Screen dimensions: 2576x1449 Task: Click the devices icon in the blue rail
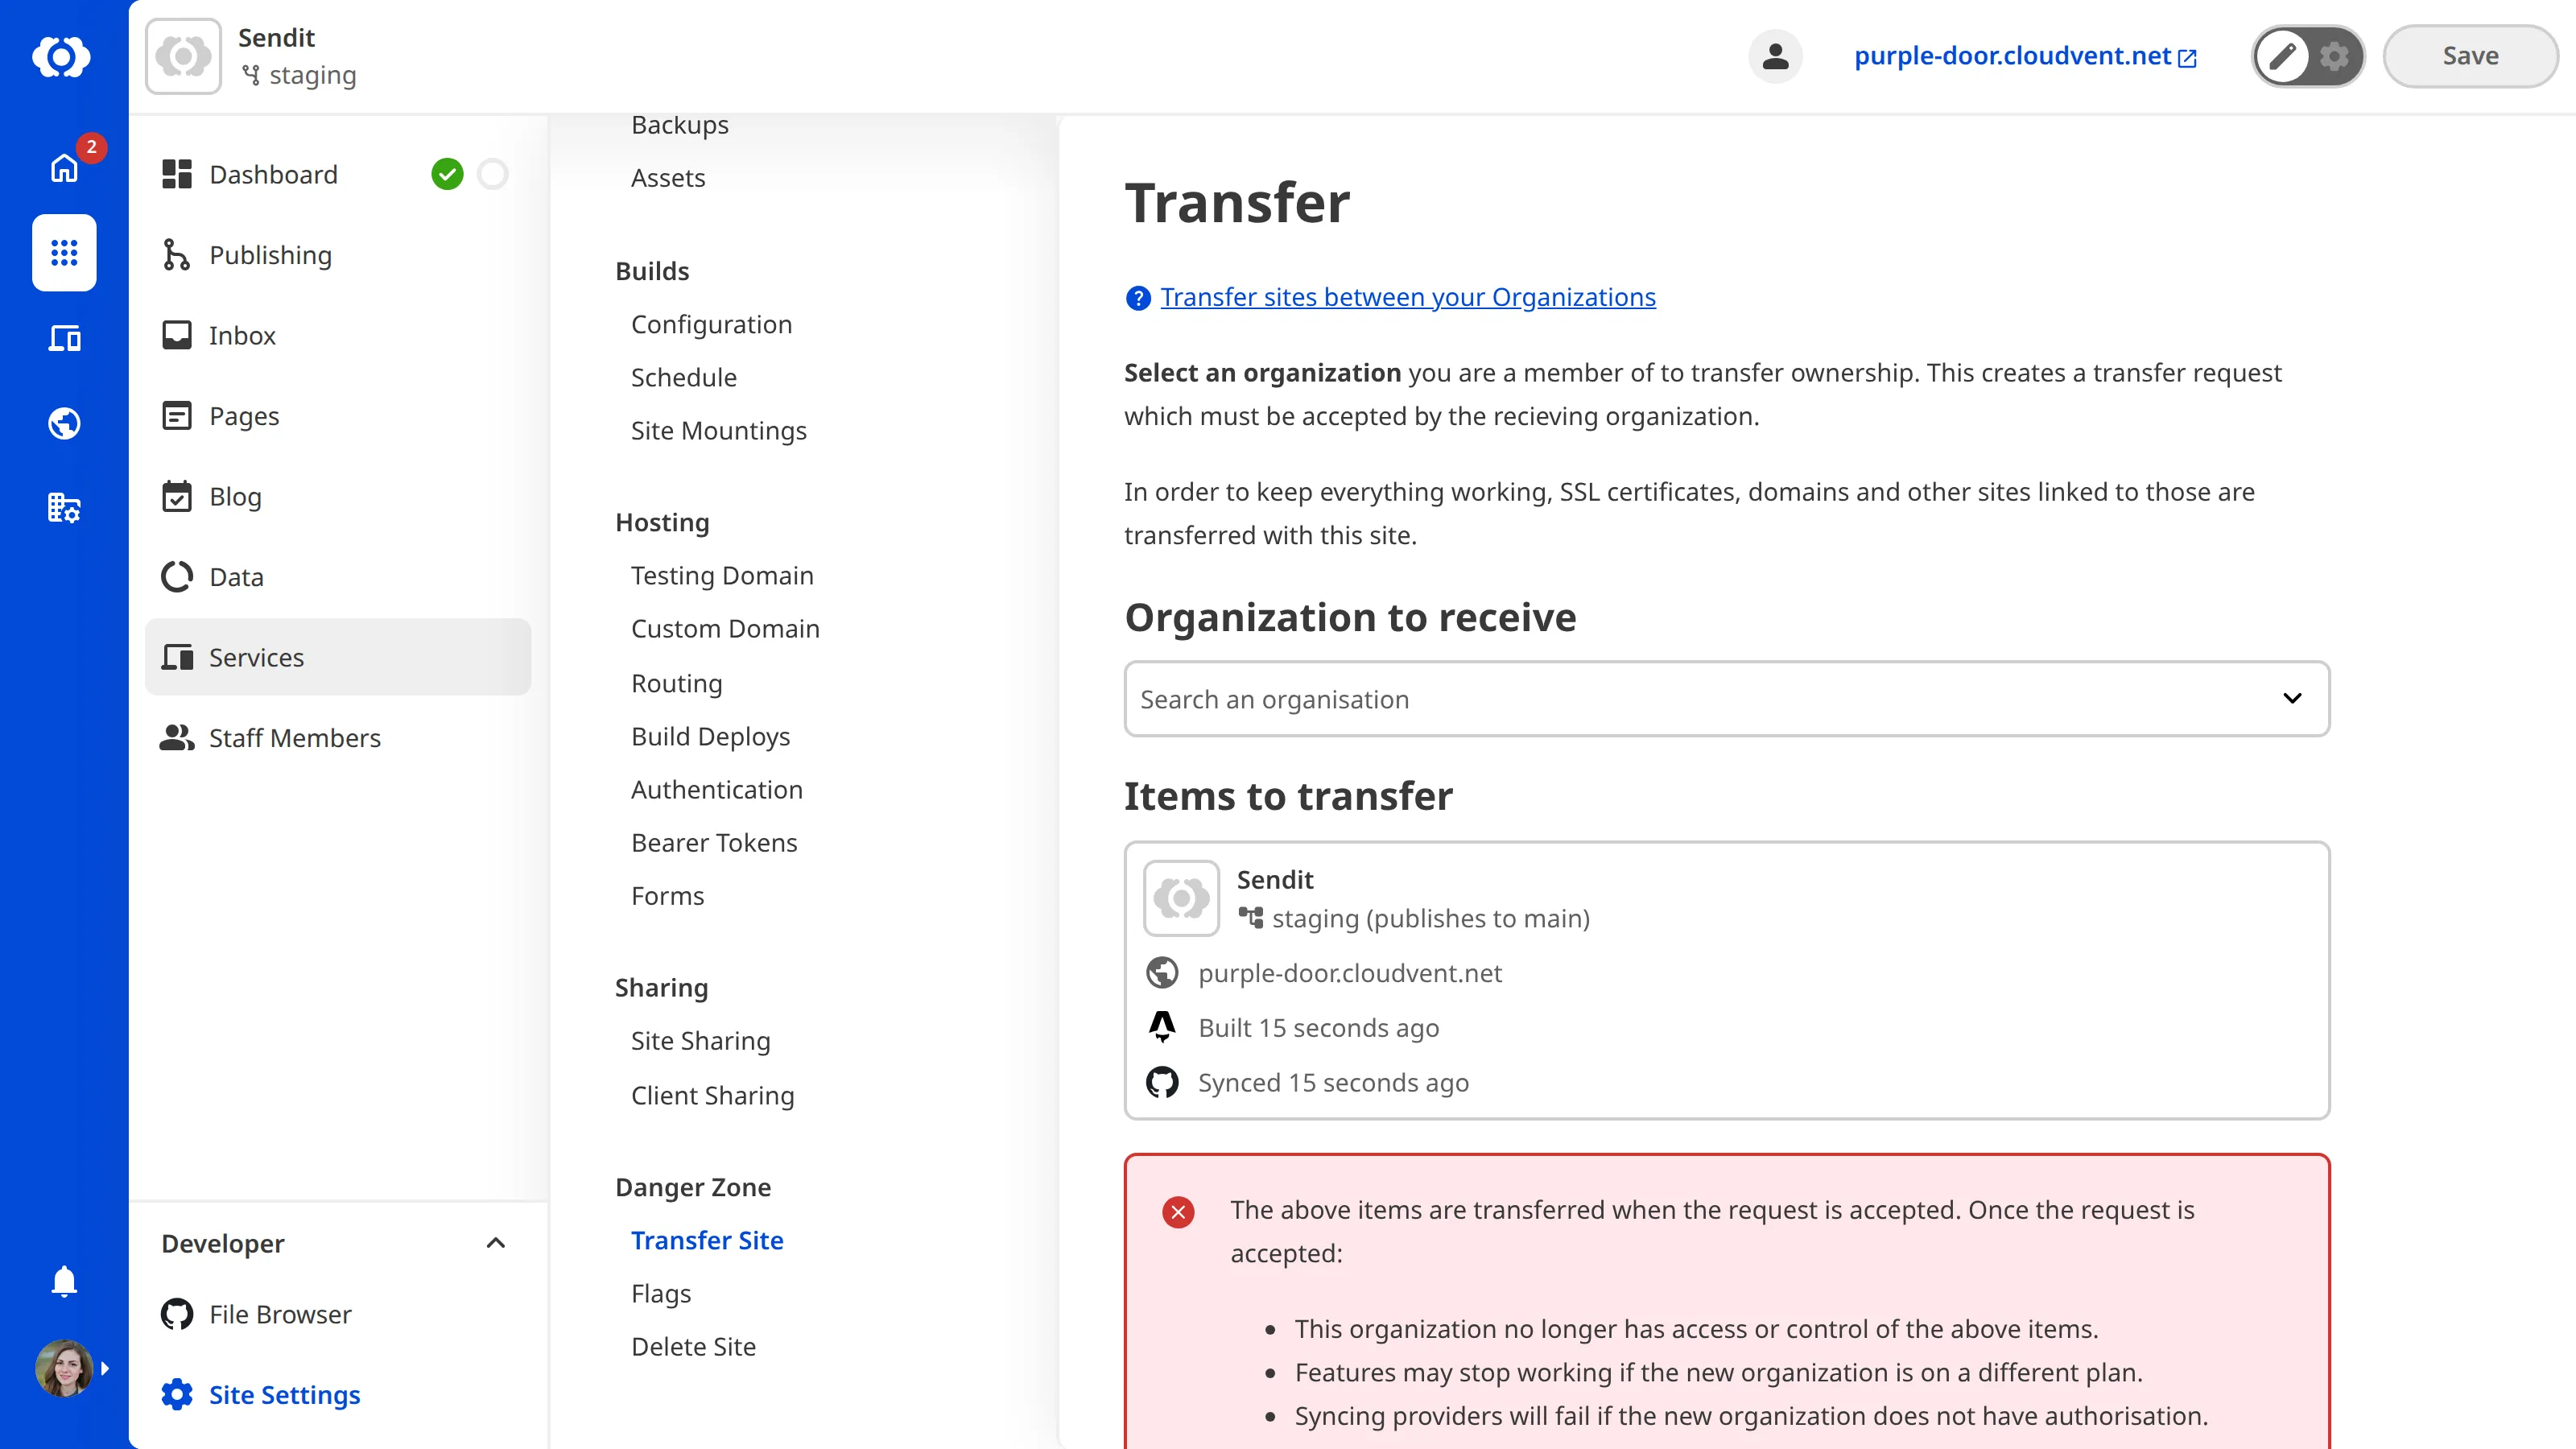coord(63,338)
